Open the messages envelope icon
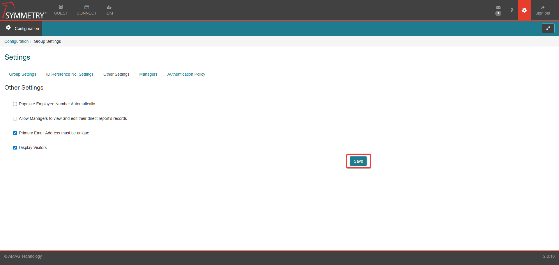This screenshot has width=559, height=265. click(x=498, y=8)
